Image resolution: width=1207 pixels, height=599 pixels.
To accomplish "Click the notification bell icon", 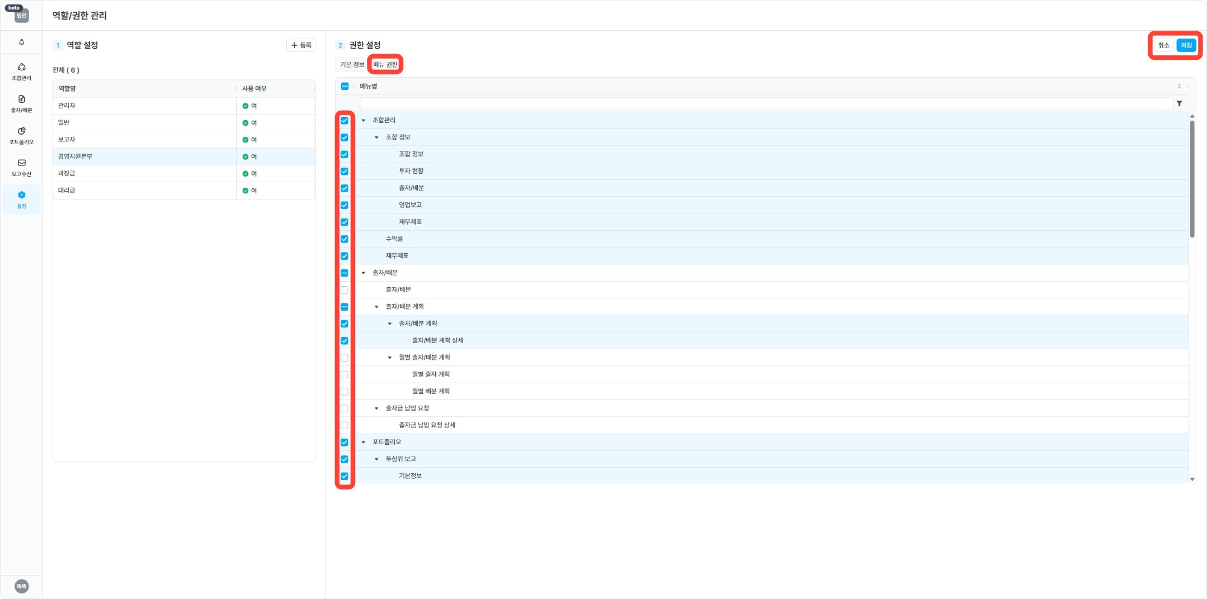I will (22, 42).
